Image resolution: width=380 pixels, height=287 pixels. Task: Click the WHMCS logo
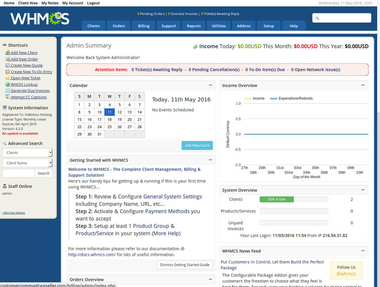40,19
